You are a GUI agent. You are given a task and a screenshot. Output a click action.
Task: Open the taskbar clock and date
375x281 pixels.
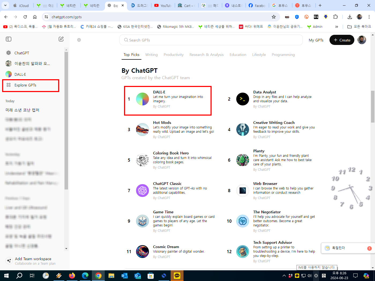coord(339,276)
